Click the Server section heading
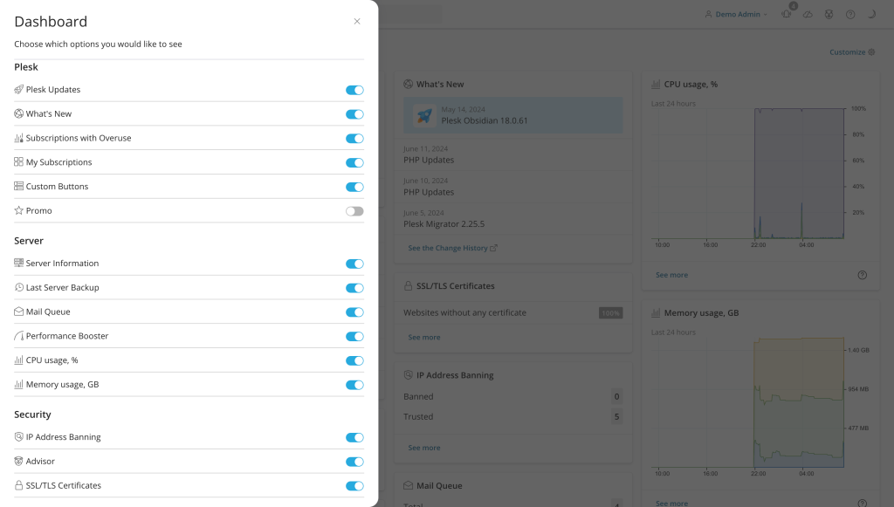Viewport: 894px width, 507px height. 29,240
